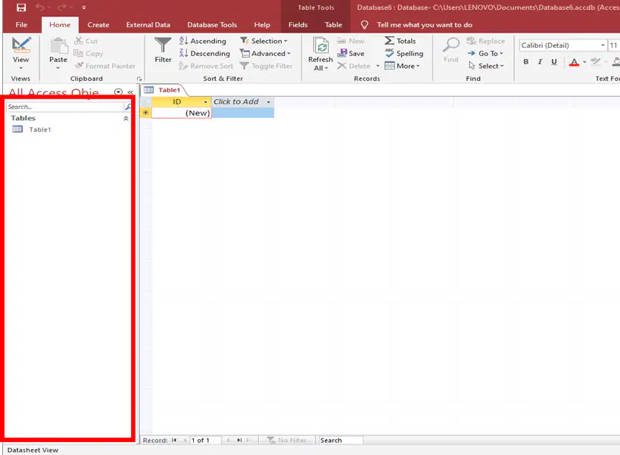620x455 pixels.
Task: Click Remove Sort
Action: pos(206,66)
